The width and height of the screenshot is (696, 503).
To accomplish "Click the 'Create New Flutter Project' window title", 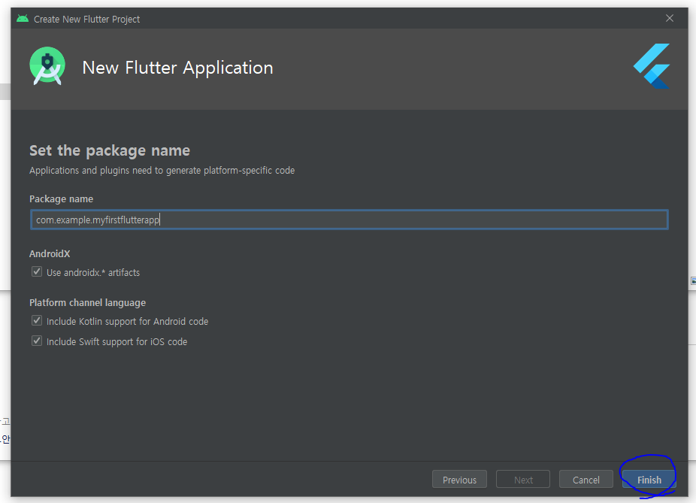I will point(86,19).
